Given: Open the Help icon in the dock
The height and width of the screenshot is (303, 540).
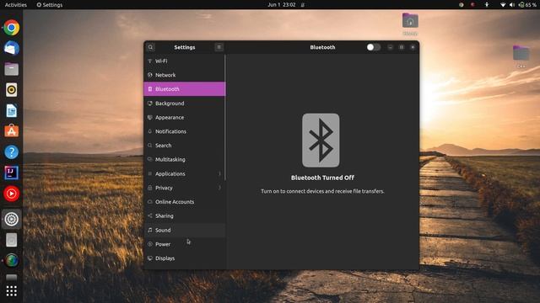Looking at the screenshot, I should pyautogui.click(x=11, y=151).
